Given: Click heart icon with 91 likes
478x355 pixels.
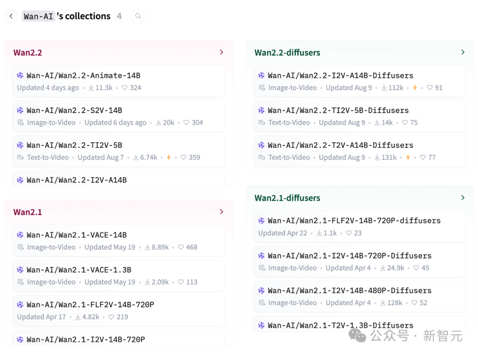Looking at the screenshot, I should [429, 88].
